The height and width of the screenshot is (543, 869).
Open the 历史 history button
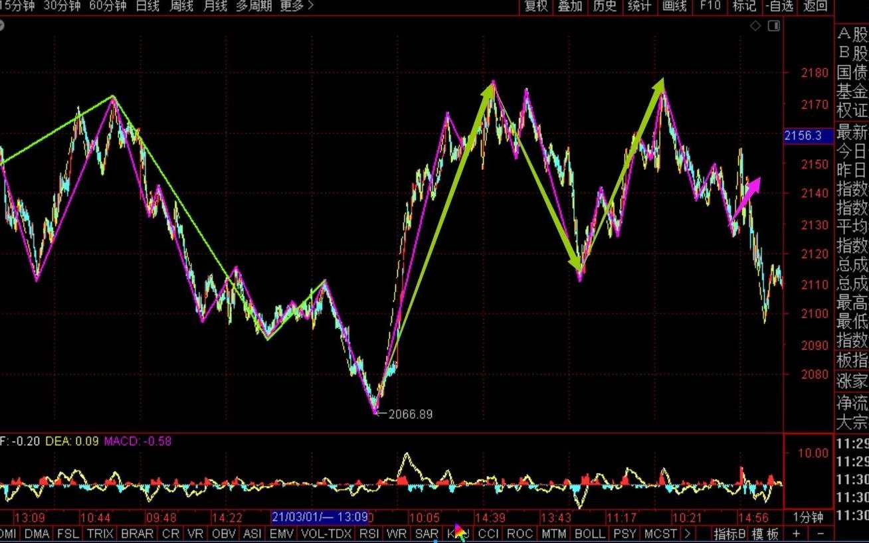tap(605, 6)
